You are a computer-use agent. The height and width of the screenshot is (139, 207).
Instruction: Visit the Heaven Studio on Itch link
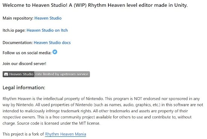click(47, 30)
